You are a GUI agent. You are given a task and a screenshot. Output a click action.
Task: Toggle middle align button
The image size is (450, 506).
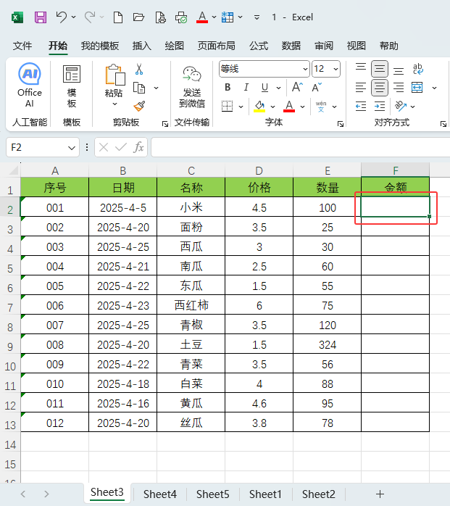coord(380,69)
